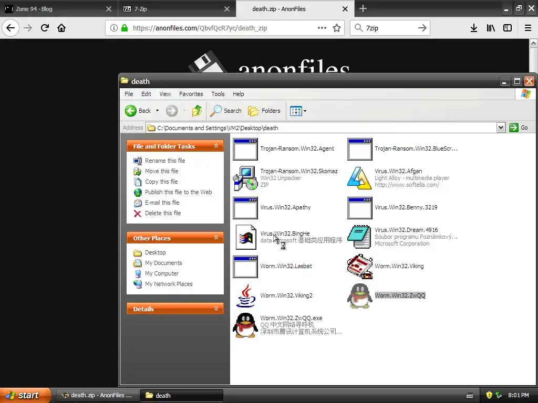Click the Explorer Forward arrow icon

[x=172, y=111]
